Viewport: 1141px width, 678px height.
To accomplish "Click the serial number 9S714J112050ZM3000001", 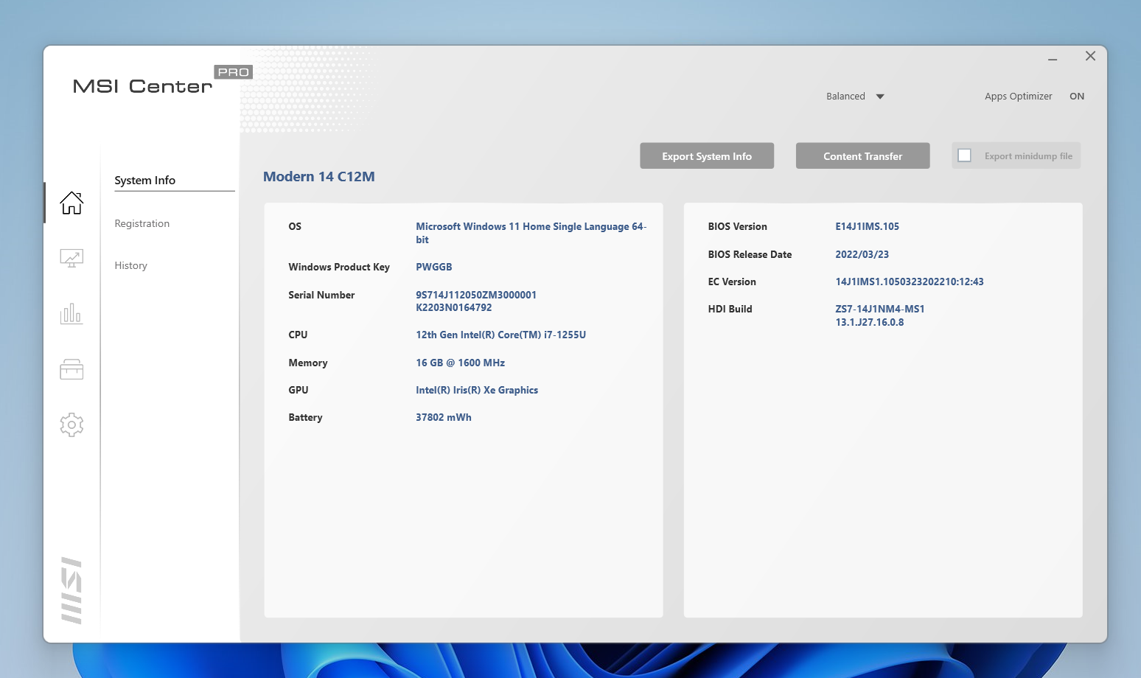I will 476,295.
